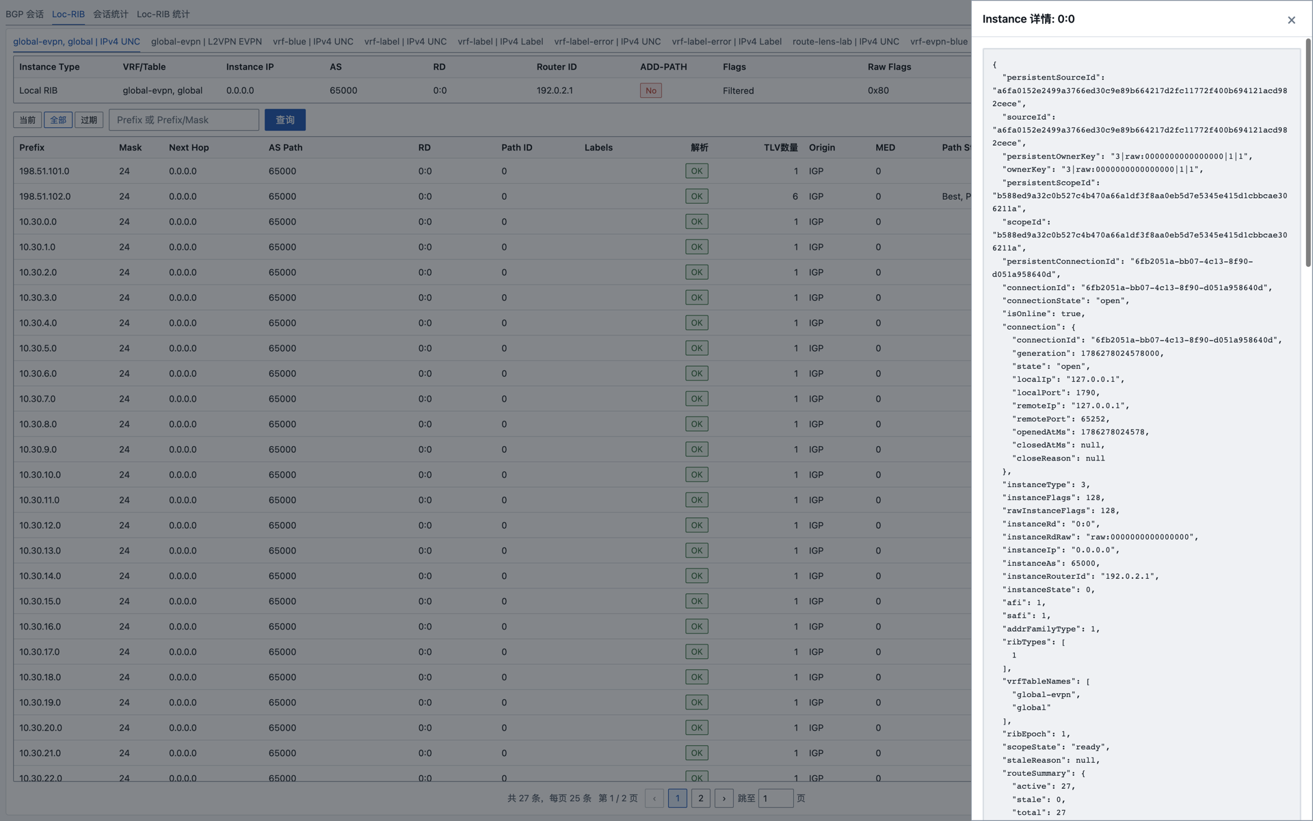The height and width of the screenshot is (821, 1313).
Task: Select prefix 10.30.21.0 cell
Action: tap(40, 753)
